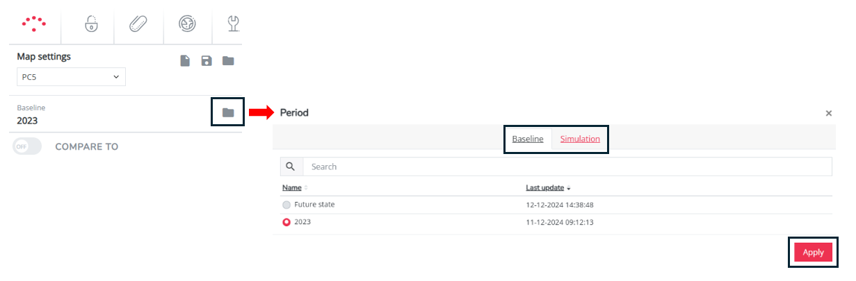Click the wrench tools icon
The height and width of the screenshot is (281, 856).
tap(234, 24)
